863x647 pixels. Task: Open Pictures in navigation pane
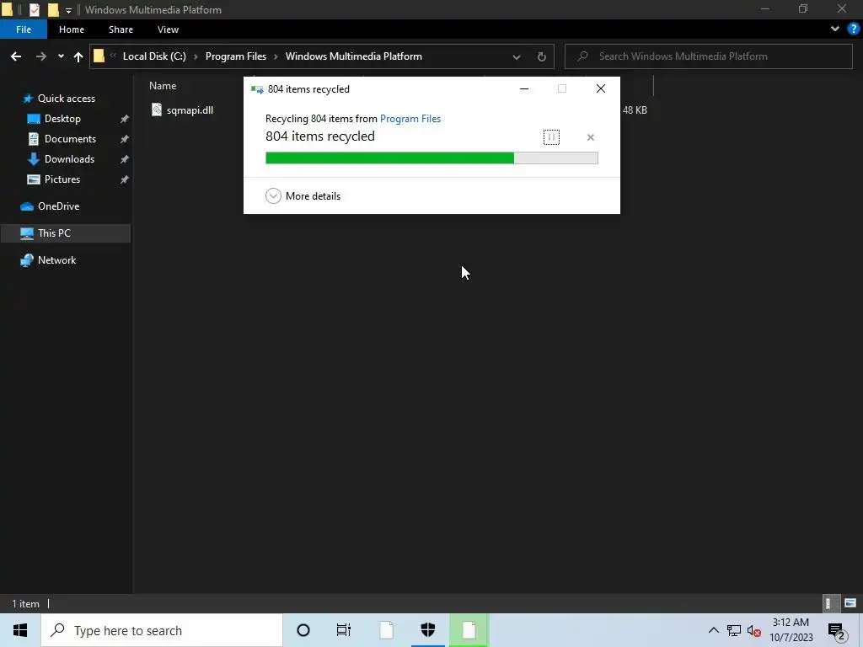click(x=62, y=179)
